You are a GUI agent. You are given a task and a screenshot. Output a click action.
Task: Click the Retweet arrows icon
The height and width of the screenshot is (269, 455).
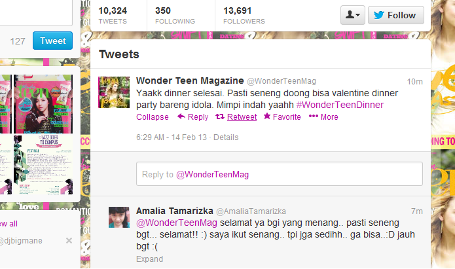220,117
